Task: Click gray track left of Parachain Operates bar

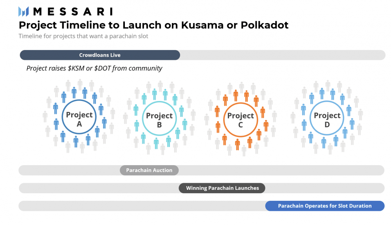Action: coord(141,206)
